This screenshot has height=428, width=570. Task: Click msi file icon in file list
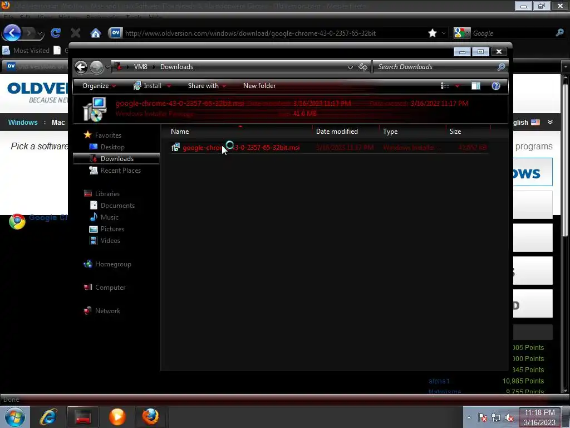click(x=175, y=147)
